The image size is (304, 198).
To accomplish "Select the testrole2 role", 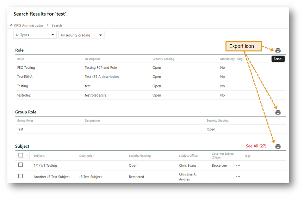I will click(24, 95).
